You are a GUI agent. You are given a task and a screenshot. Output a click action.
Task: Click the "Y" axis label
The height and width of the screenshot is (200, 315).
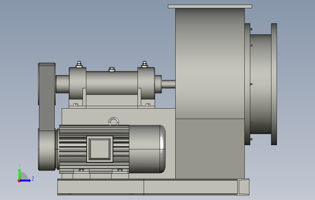point(19,166)
